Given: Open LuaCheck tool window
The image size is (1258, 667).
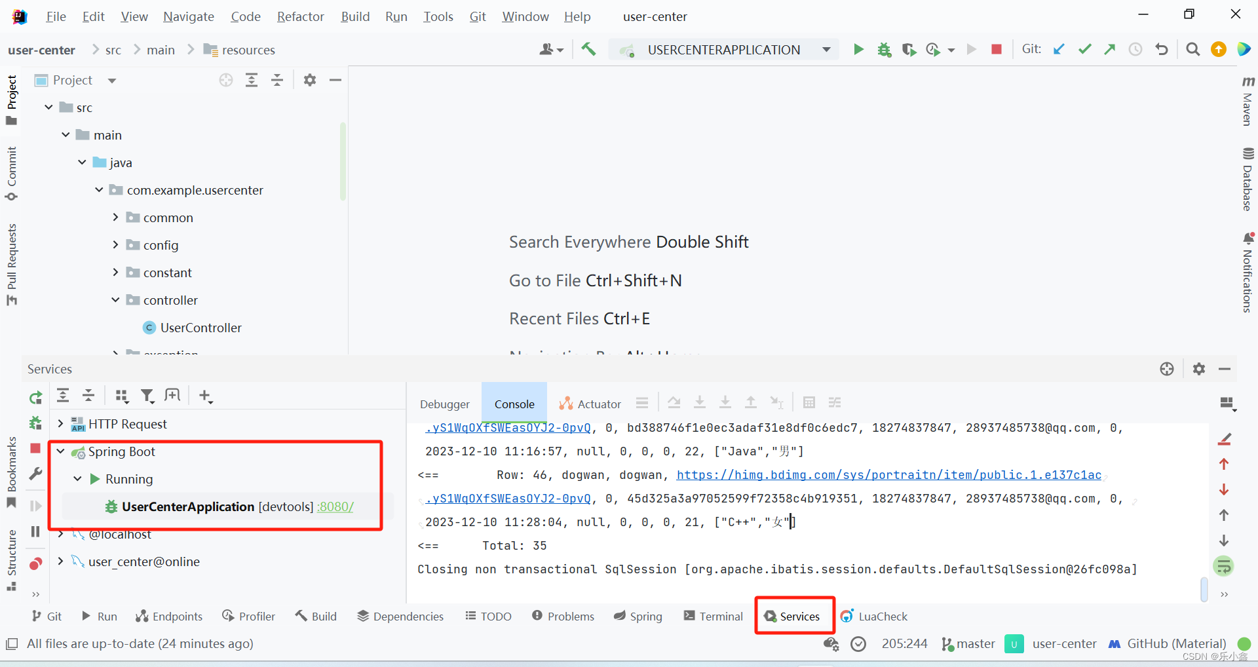Looking at the screenshot, I should pyautogui.click(x=875, y=617).
